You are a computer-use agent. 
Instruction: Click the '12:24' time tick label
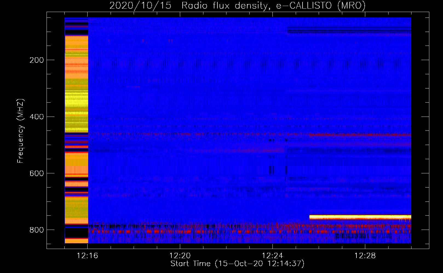pyautogui.click(x=273, y=256)
